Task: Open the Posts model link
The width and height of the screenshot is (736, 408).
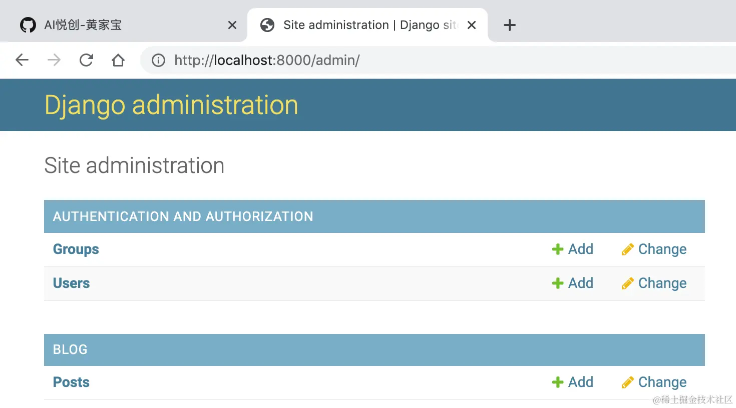Action: pyautogui.click(x=71, y=382)
